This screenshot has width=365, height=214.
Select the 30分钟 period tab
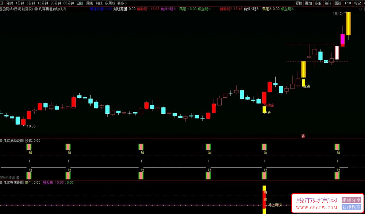click(x=55, y=3)
